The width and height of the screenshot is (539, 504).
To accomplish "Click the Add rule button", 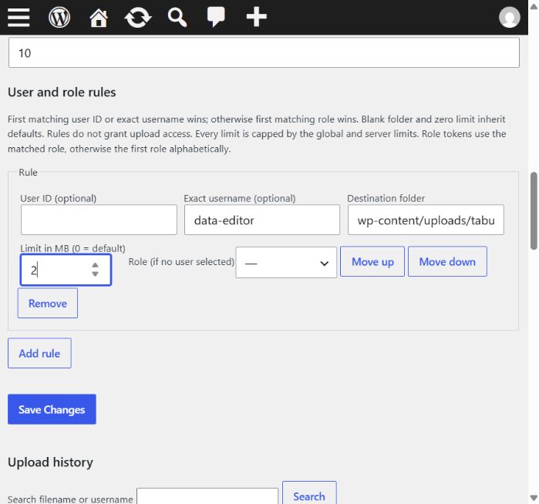I will click(x=39, y=353).
